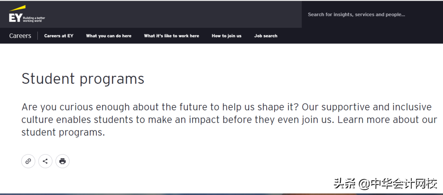The width and height of the screenshot is (443, 195).
Task: Choose How to join us
Action: (226, 36)
